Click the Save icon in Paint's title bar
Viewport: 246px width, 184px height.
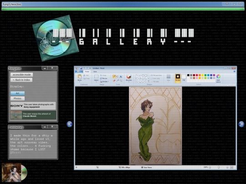(81, 68)
